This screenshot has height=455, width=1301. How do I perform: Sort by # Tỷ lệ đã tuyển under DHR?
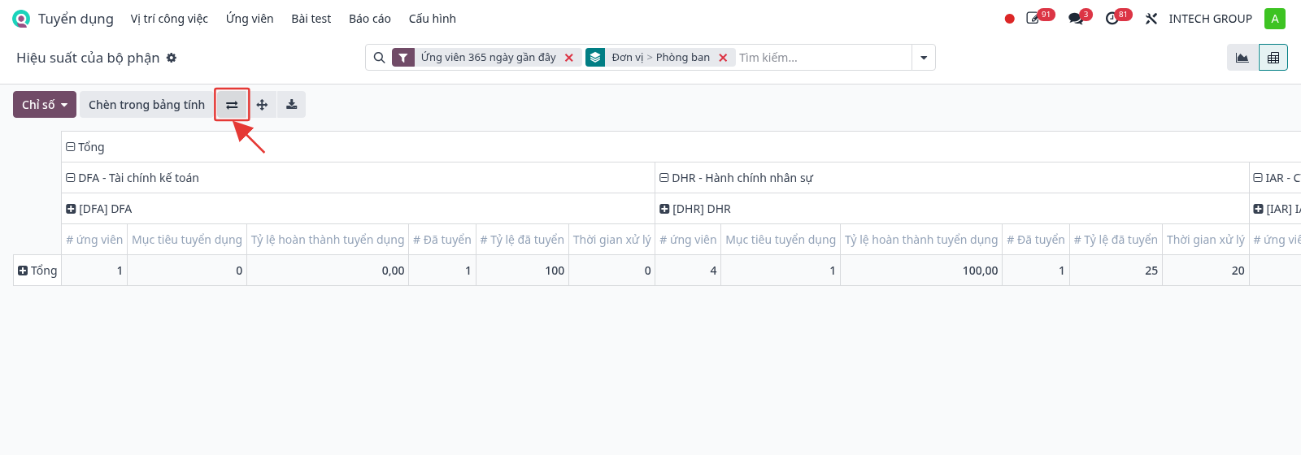(x=1116, y=240)
